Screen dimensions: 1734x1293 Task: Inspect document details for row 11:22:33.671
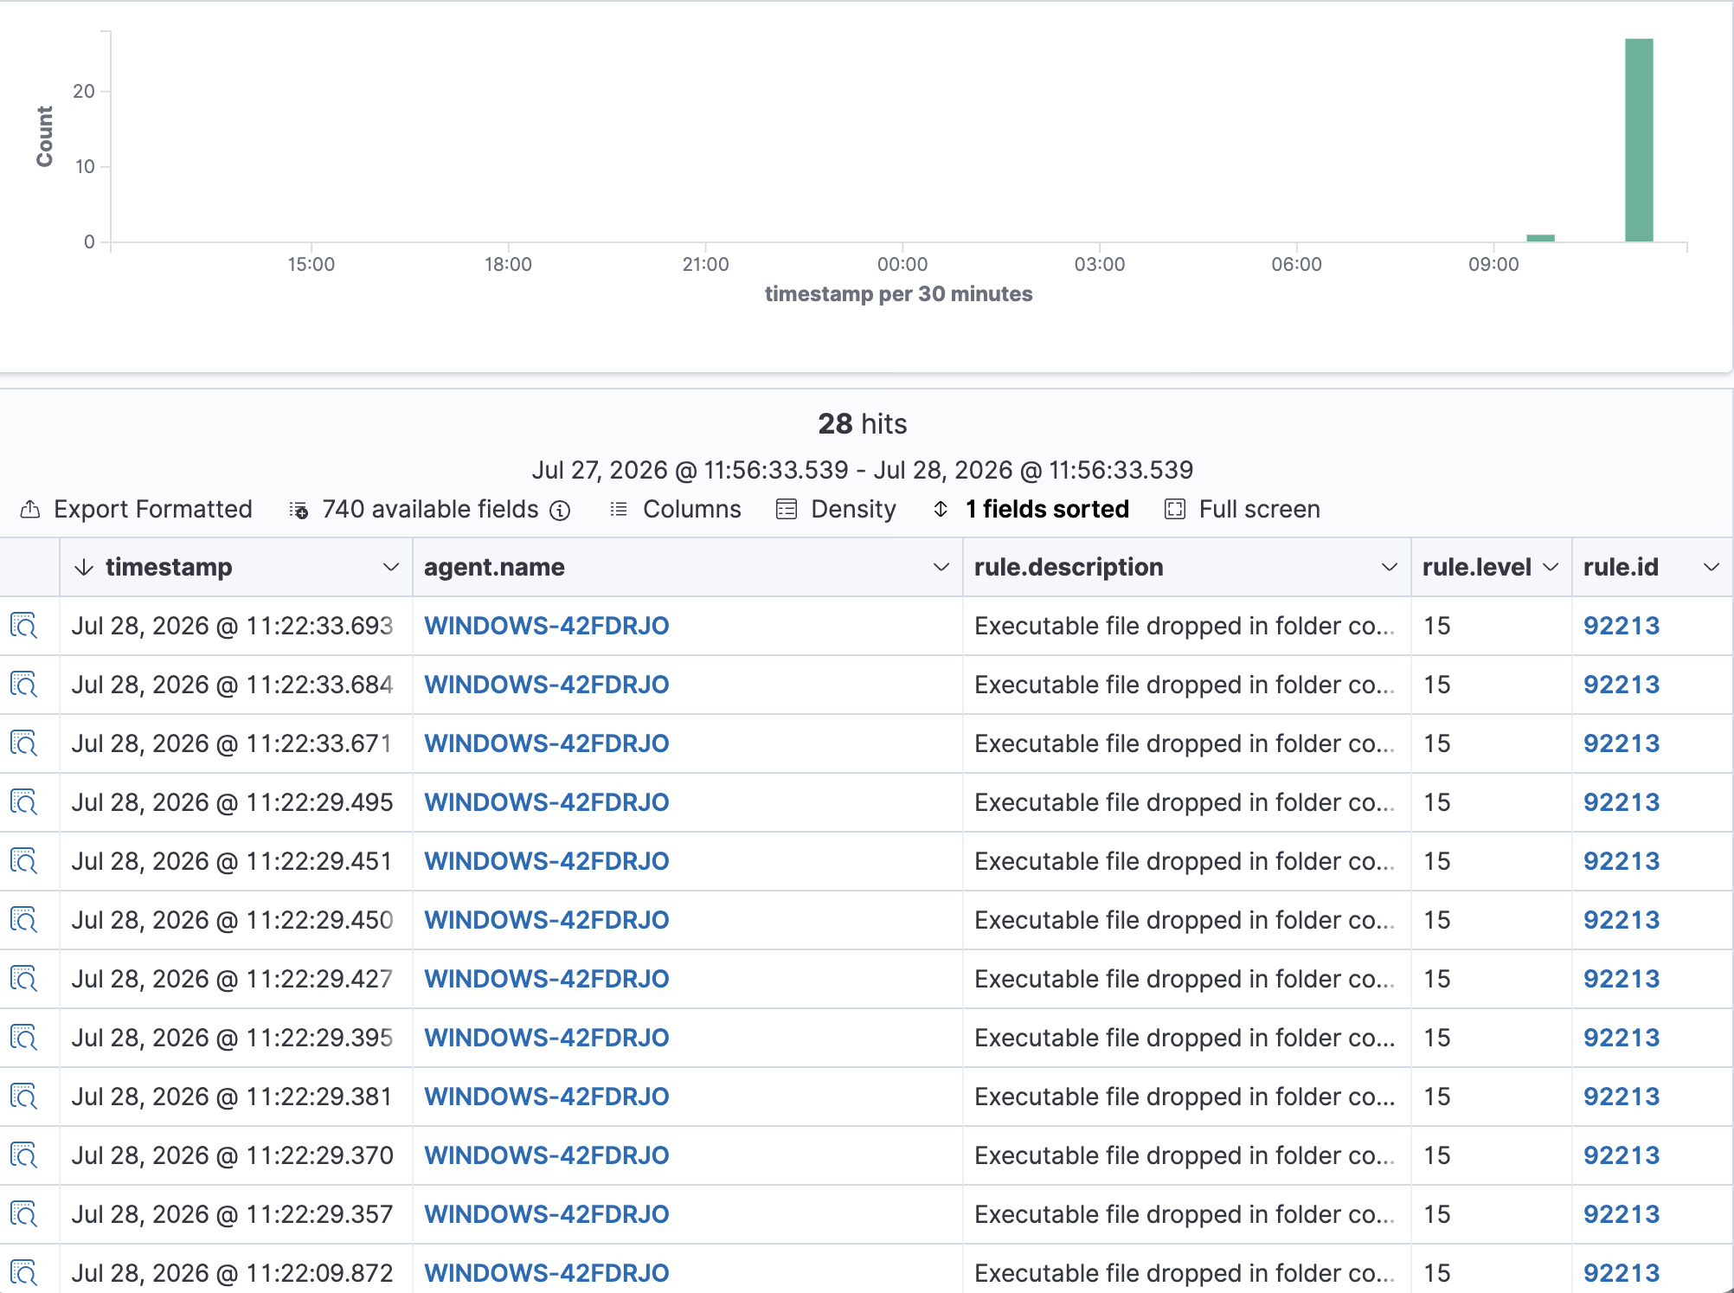tap(23, 743)
